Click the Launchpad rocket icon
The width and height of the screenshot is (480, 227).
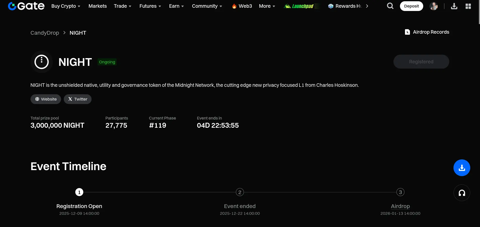(x=287, y=6)
